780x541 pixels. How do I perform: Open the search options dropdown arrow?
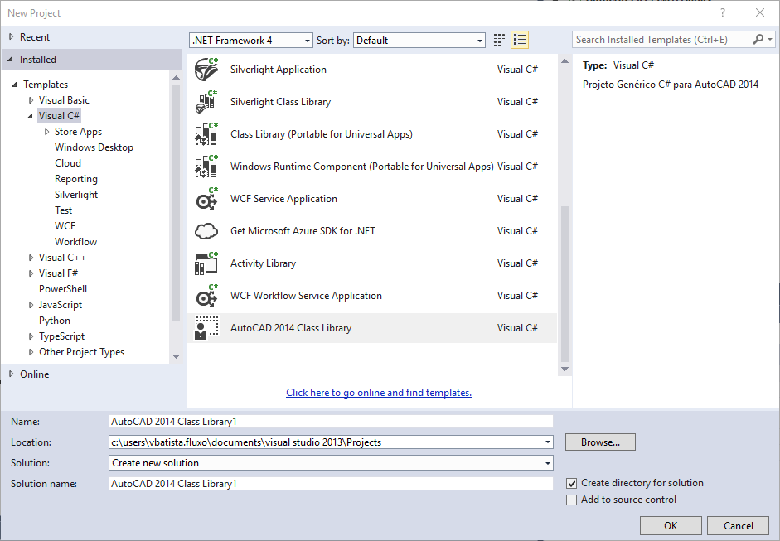point(770,39)
